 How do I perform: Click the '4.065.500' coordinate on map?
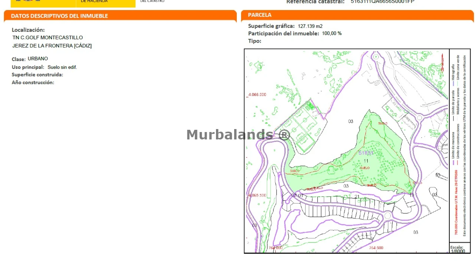coord(258,195)
